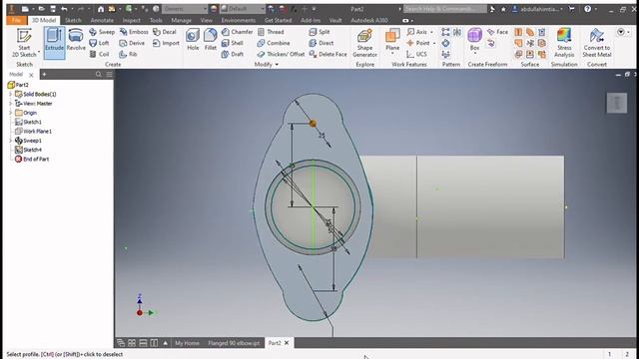Expand the Solid Bodies(1) node

click(11, 94)
